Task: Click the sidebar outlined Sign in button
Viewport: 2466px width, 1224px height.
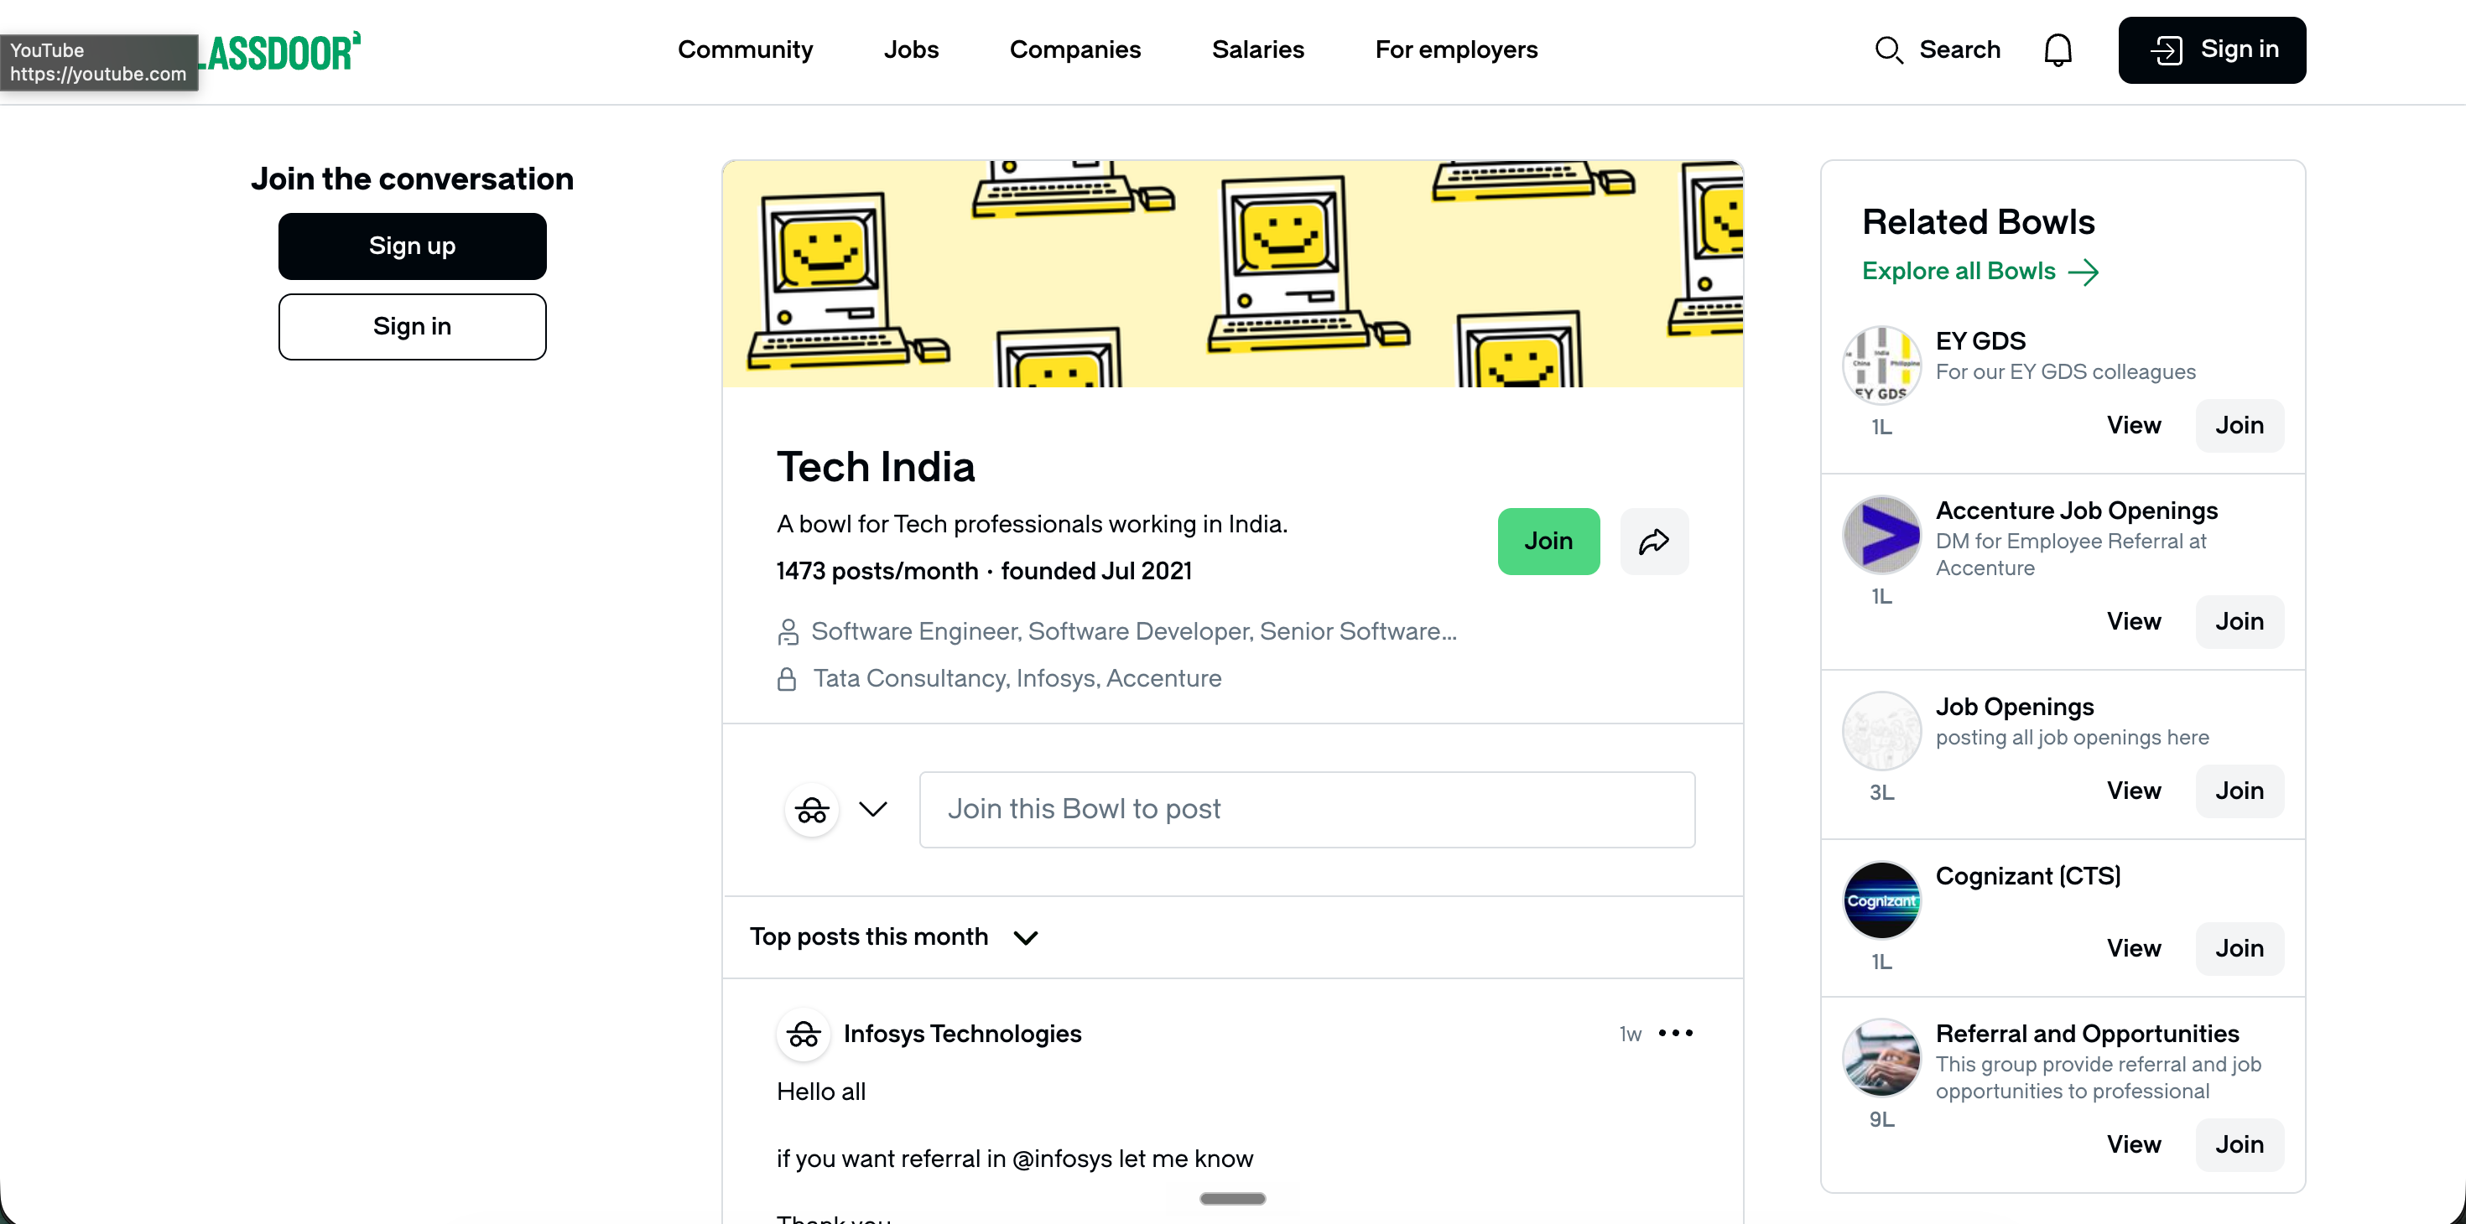Action: [x=412, y=327]
